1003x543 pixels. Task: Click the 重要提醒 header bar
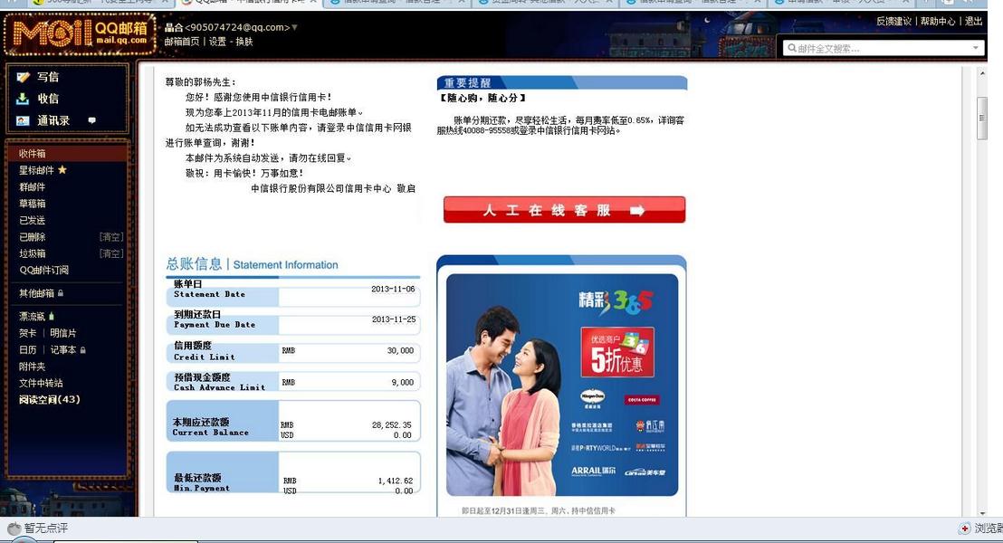[x=562, y=82]
